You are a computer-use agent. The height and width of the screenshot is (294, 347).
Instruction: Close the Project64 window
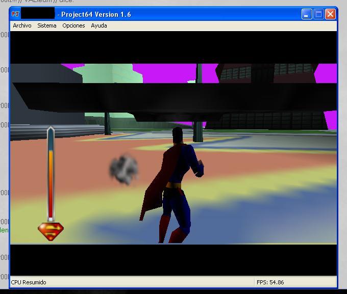pos(330,14)
